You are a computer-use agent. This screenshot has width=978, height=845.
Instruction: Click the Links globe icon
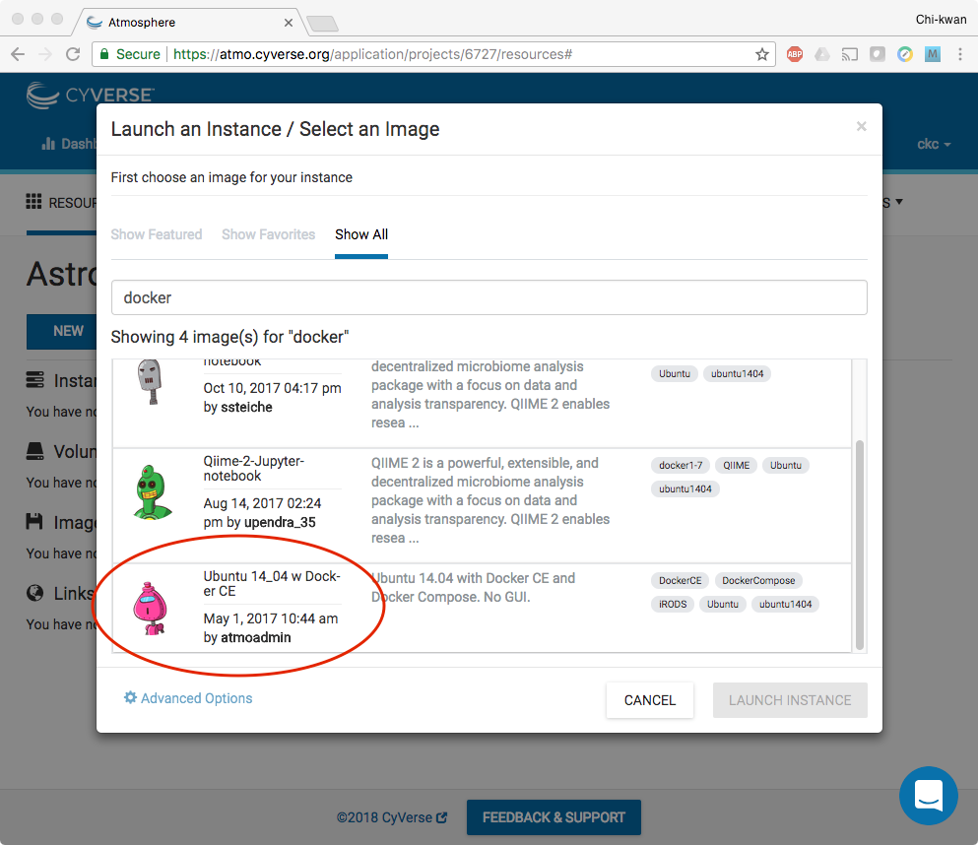coord(34,593)
